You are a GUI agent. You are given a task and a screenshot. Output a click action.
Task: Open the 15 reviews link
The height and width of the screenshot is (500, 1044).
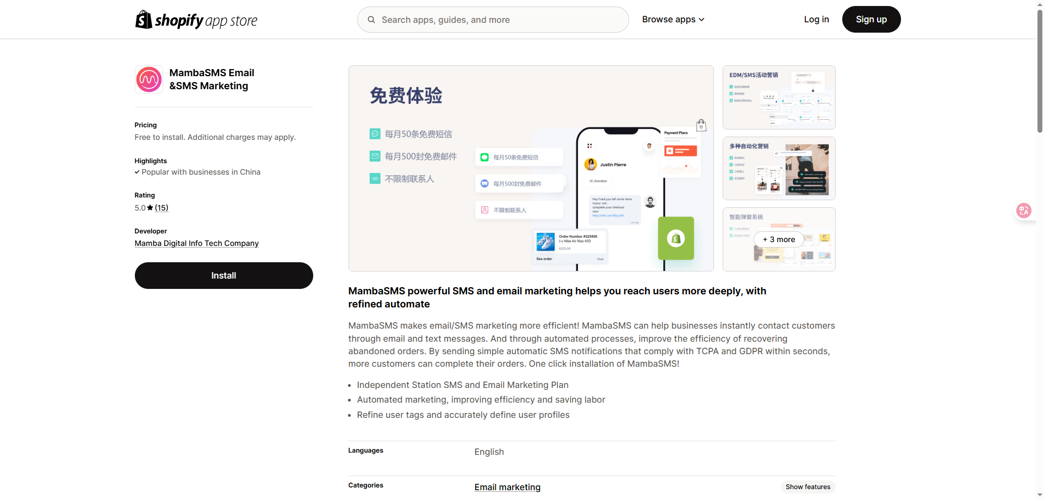(x=161, y=208)
